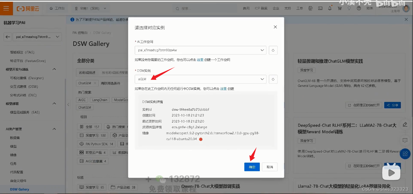This screenshot has height=194, width=413.
Task: Click the lightbulb tips icon
Action: pyautogui.click(x=349, y=8)
